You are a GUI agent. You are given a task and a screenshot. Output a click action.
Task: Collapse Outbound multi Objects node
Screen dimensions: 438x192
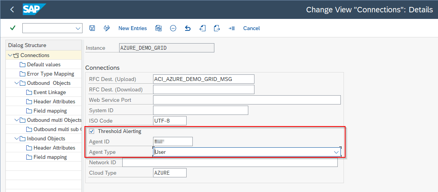17,120
